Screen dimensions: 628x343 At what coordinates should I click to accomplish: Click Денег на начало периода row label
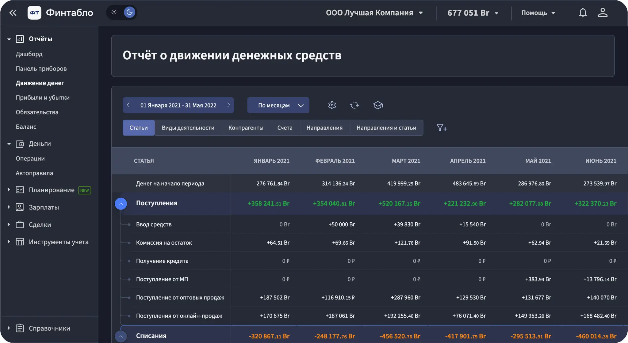tap(170, 183)
